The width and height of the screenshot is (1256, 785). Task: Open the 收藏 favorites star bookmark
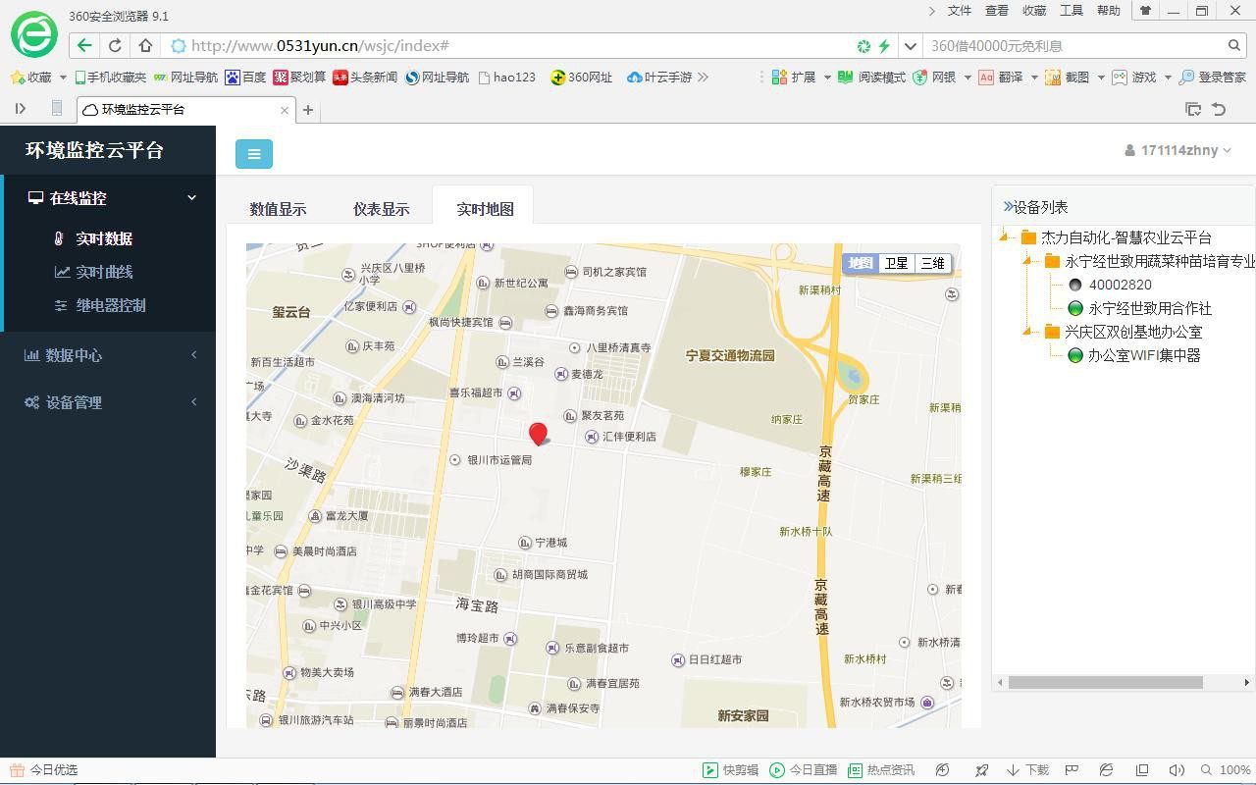(x=31, y=77)
